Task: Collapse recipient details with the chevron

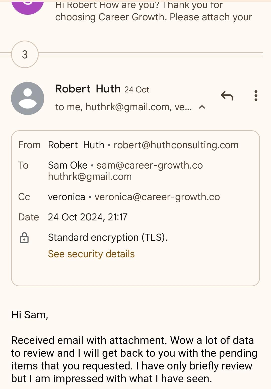Action: tap(202, 107)
